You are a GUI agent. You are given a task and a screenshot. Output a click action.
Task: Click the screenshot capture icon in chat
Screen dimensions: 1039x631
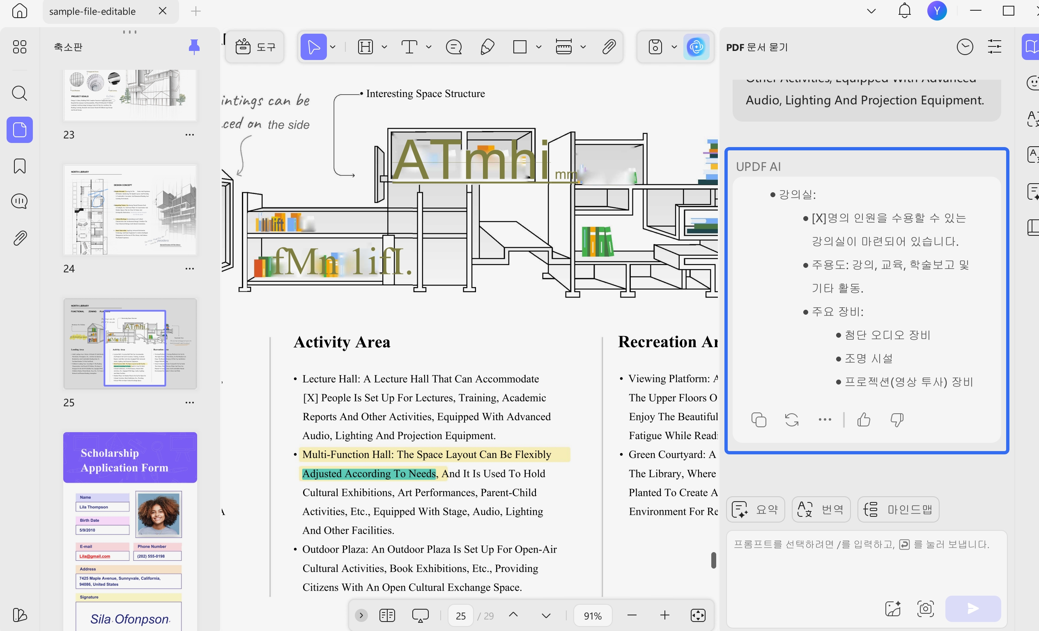click(925, 609)
